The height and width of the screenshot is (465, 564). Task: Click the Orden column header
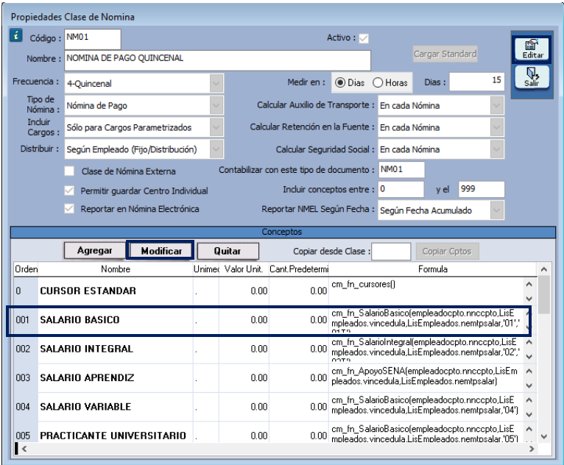pos(26,269)
